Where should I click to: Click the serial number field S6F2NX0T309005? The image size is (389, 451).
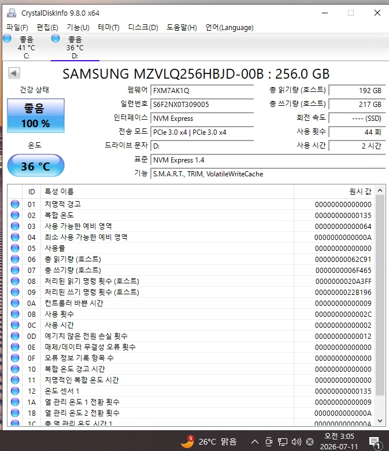pyautogui.click(x=202, y=105)
